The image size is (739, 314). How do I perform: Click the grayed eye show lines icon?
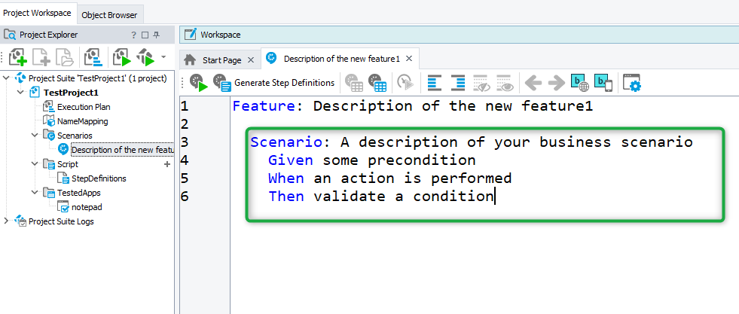click(x=505, y=83)
